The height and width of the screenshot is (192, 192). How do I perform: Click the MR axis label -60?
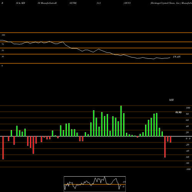pyautogui.click(x=187, y=157)
